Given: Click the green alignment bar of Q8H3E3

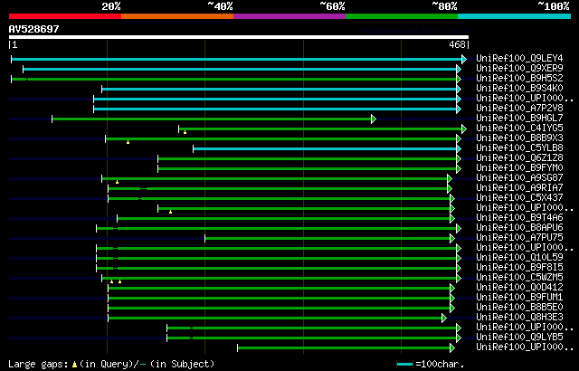Looking at the screenshot, I should coord(275,318).
